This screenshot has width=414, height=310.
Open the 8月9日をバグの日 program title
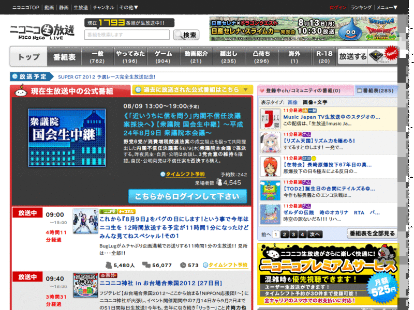click(174, 227)
